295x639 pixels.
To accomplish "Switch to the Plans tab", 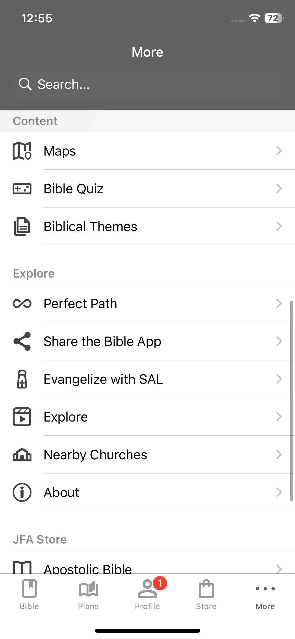I will tap(88, 595).
